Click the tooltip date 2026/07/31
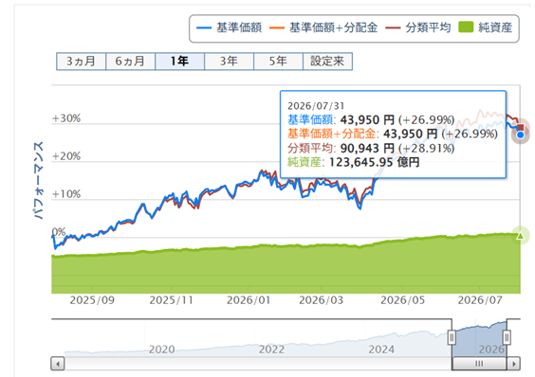 pyautogui.click(x=316, y=106)
